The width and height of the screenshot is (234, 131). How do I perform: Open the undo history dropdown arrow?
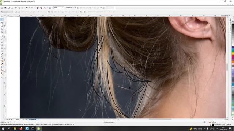29,8
